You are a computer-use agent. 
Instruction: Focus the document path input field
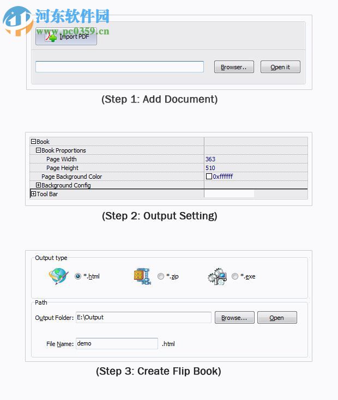tap(119, 66)
